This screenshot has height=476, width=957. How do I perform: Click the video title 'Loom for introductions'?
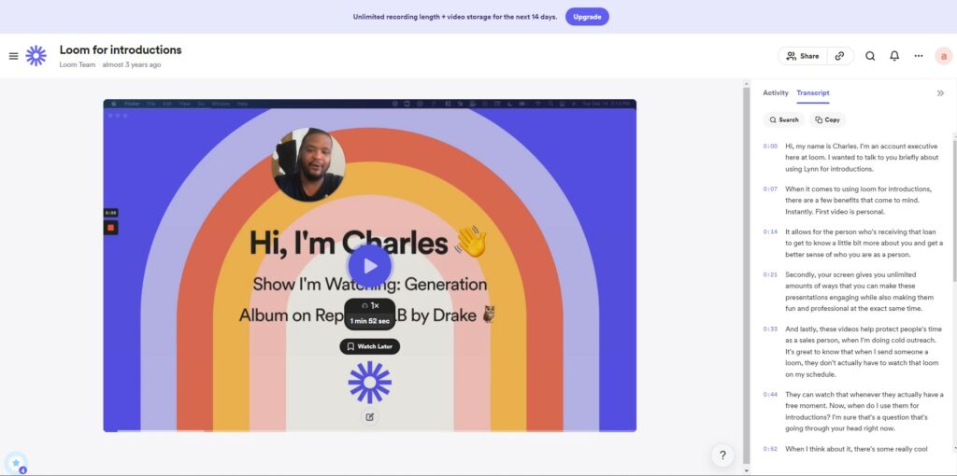(x=121, y=50)
